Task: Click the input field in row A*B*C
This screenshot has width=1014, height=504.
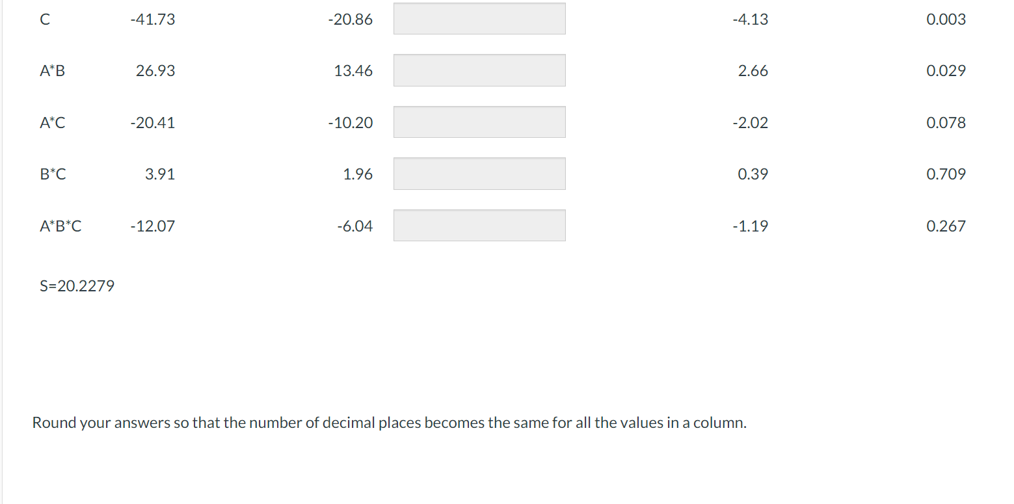Action: coord(479,224)
